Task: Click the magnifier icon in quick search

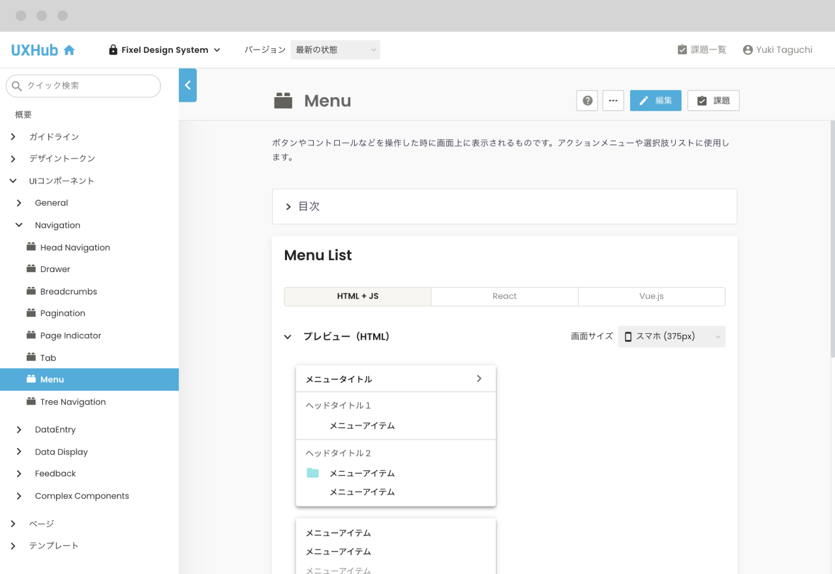Action: tap(15, 85)
